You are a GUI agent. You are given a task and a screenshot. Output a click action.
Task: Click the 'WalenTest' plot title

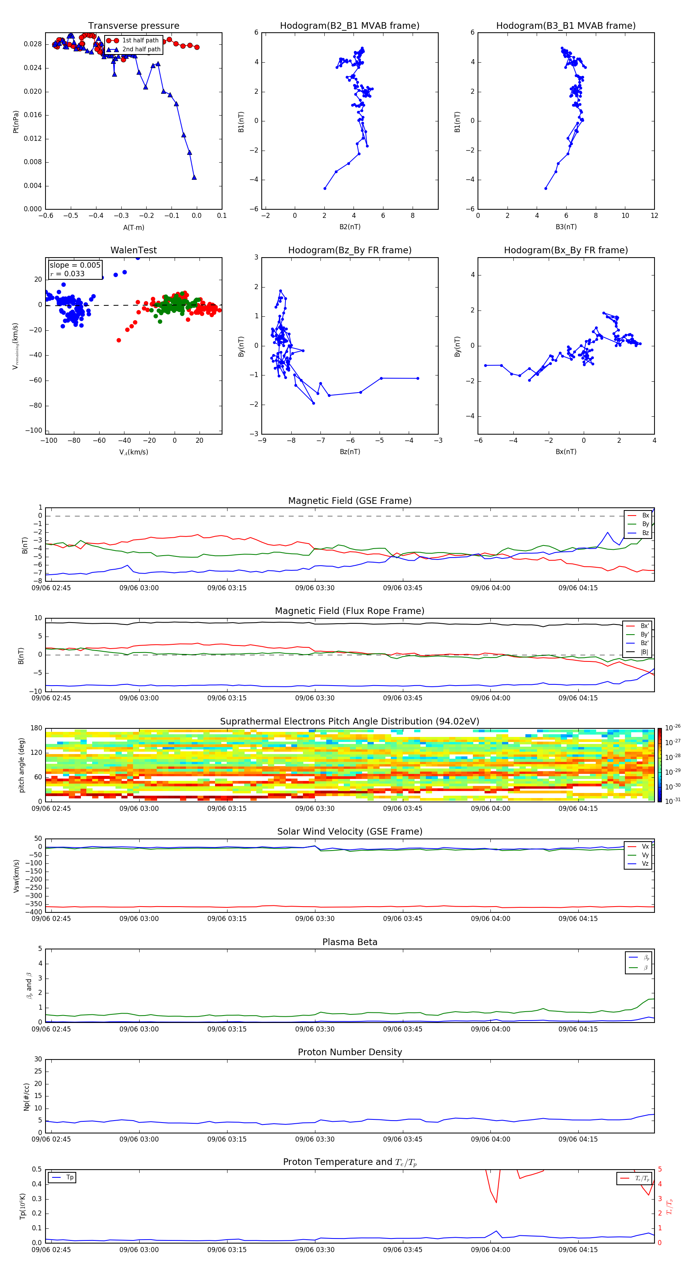[133, 250]
